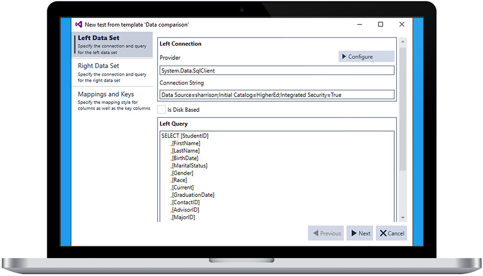This screenshot has height=276, width=483.
Task: Select the ',[FirstName]' query line
Action: pos(185,143)
